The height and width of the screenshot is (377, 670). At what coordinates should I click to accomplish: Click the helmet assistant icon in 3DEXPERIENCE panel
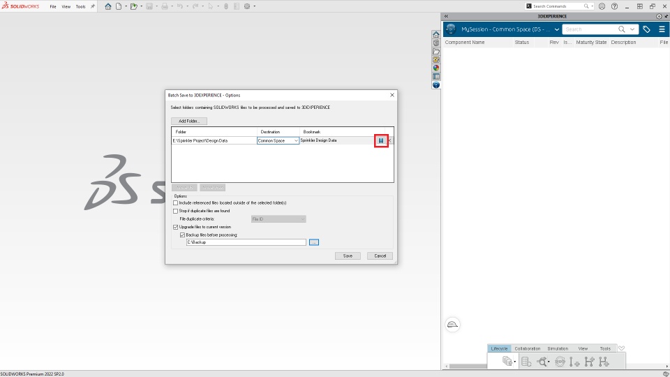coord(452,325)
